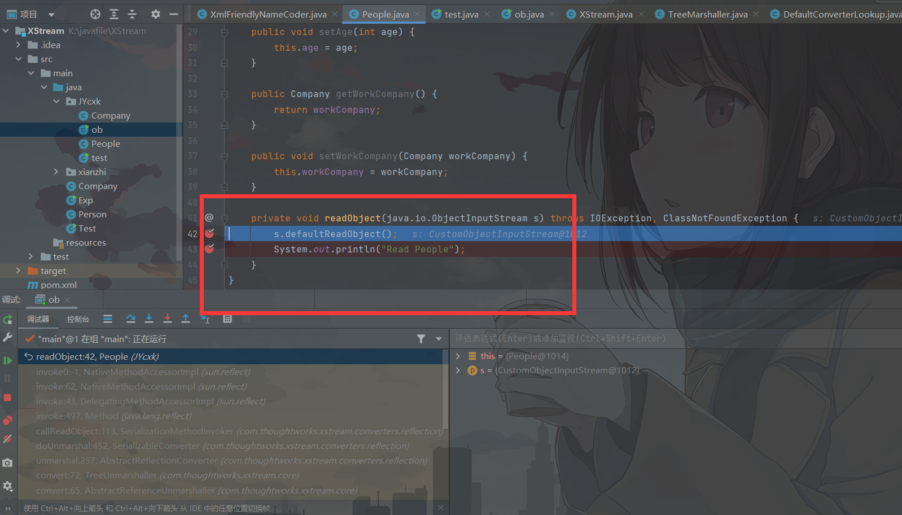This screenshot has width=902, height=515.
Task: Open the debug panel gear settings icon
Action: [x=7, y=486]
